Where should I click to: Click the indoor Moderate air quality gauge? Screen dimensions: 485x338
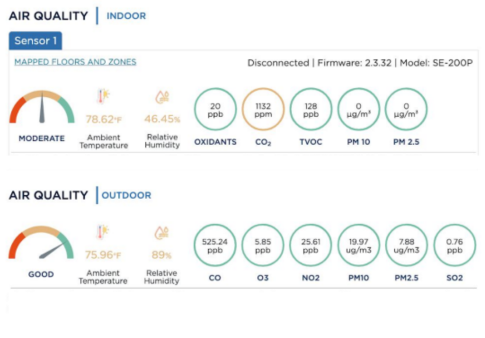coord(42,107)
